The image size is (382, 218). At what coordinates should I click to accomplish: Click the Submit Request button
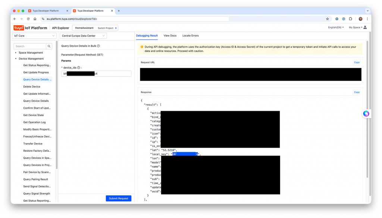click(118, 198)
